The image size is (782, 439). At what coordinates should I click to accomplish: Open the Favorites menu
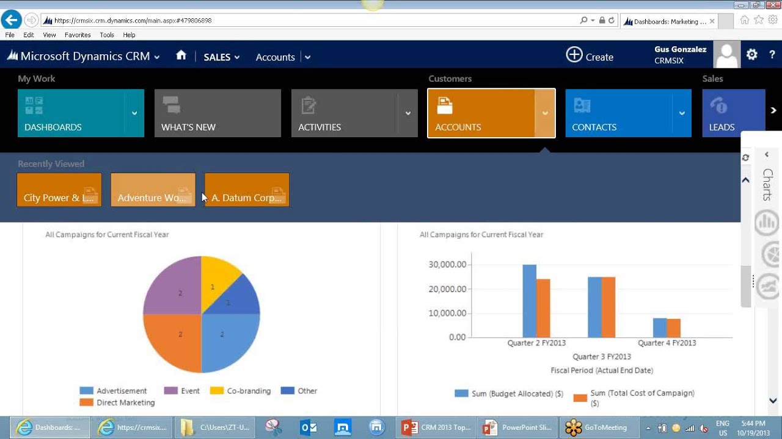(78, 35)
